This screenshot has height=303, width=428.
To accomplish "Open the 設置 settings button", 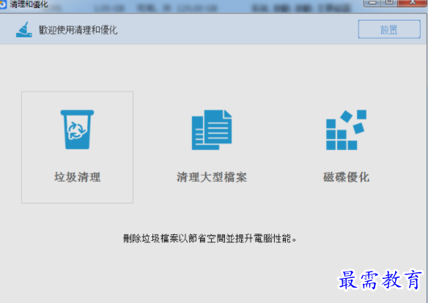I will (389, 29).
